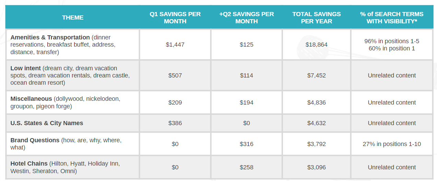Click the THEME column header
Screen dimensions: 437x181
pyautogui.click(x=73, y=17)
